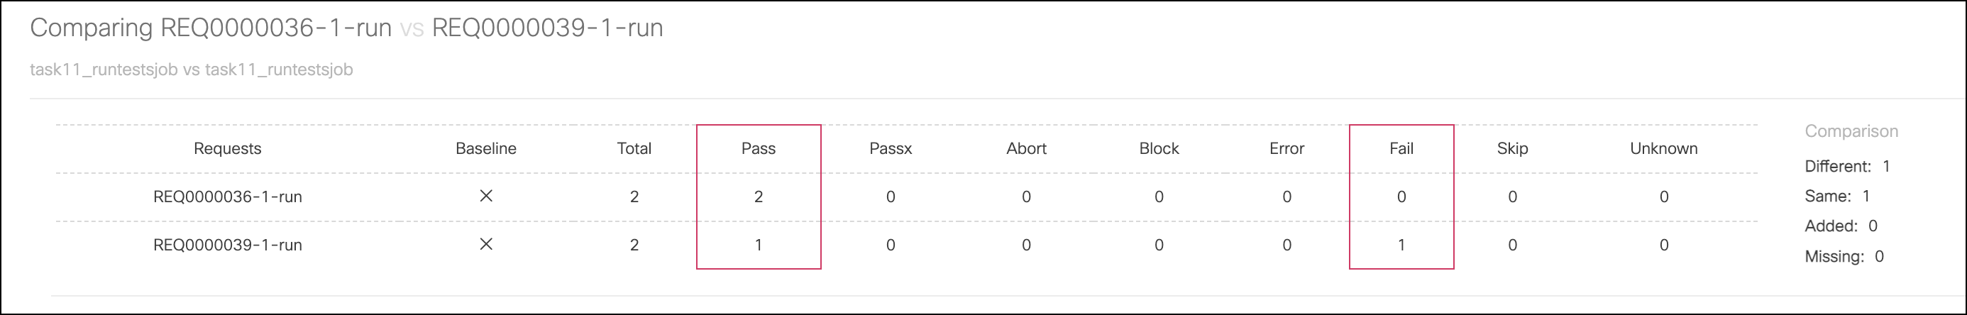Click the Total column header
The width and height of the screenshot is (1967, 315).
click(634, 149)
